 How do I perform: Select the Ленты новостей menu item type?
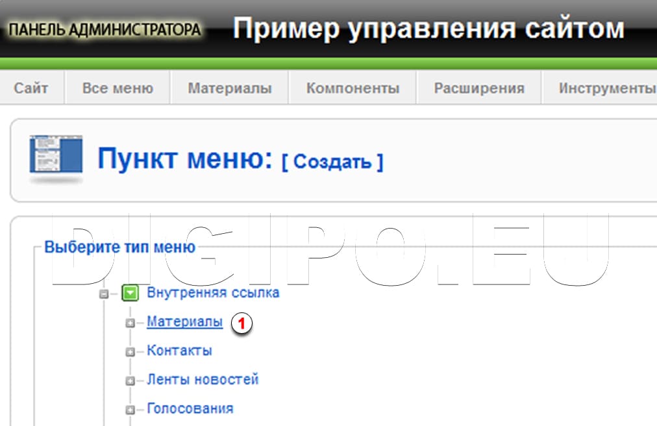coord(203,379)
